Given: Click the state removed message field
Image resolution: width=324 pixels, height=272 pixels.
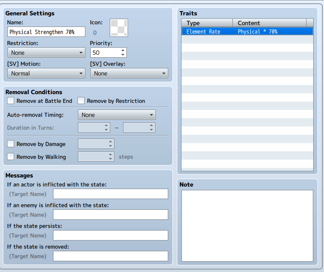Looking at the screenshot, I should pos(111,256).
